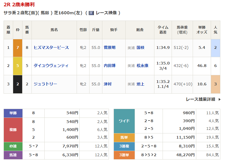Click the arrow beside レース結果詳細
Viewport: 225px width, 162px height.
[219, 99]
